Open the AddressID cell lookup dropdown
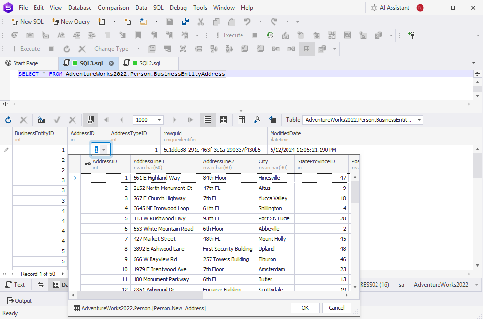Screen dimensions: 483x319 pyautogui.click(x=104, y=150)
